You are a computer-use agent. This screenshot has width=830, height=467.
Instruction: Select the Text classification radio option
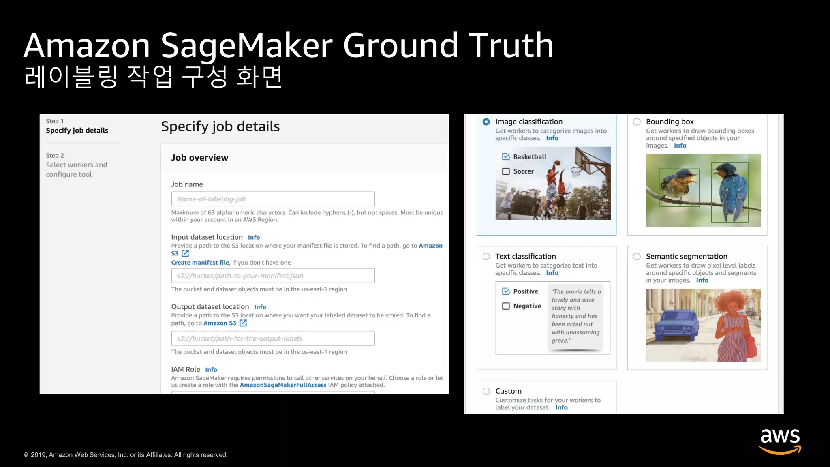point(486,257)
